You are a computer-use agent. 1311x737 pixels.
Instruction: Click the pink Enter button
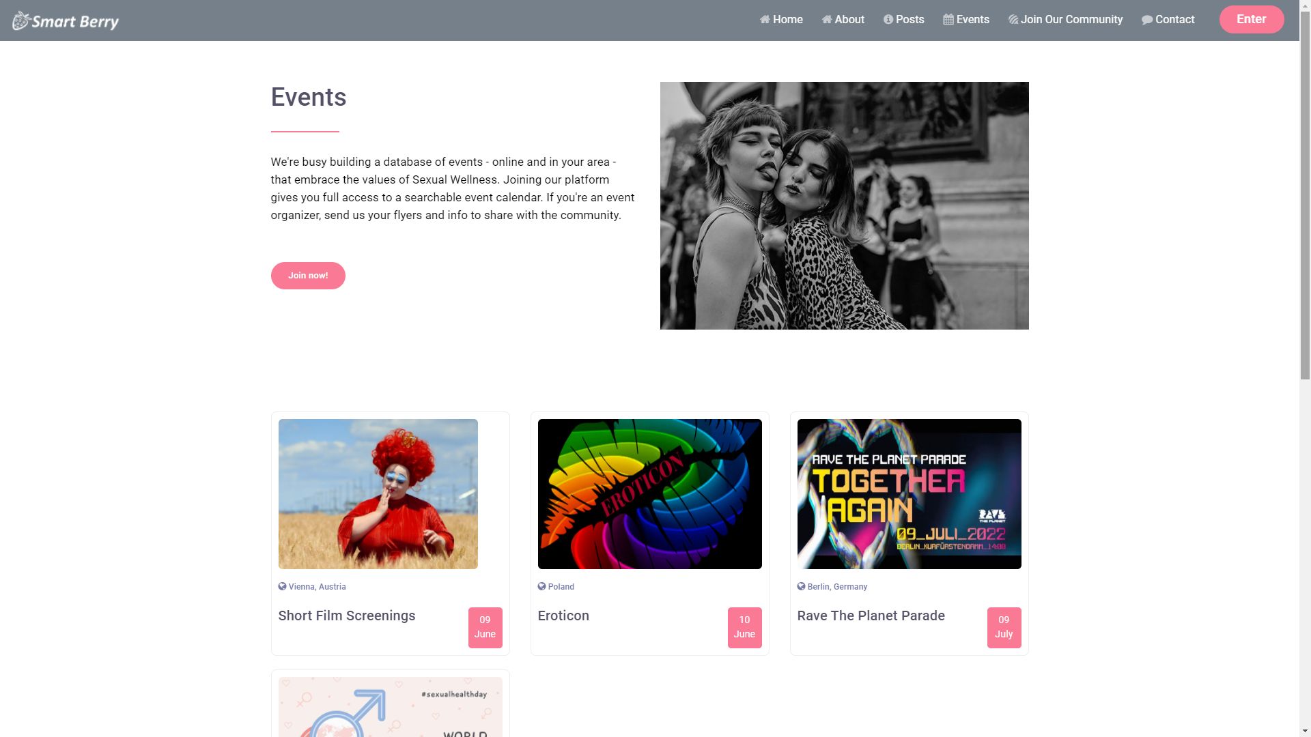click(x=1251, y=19)
